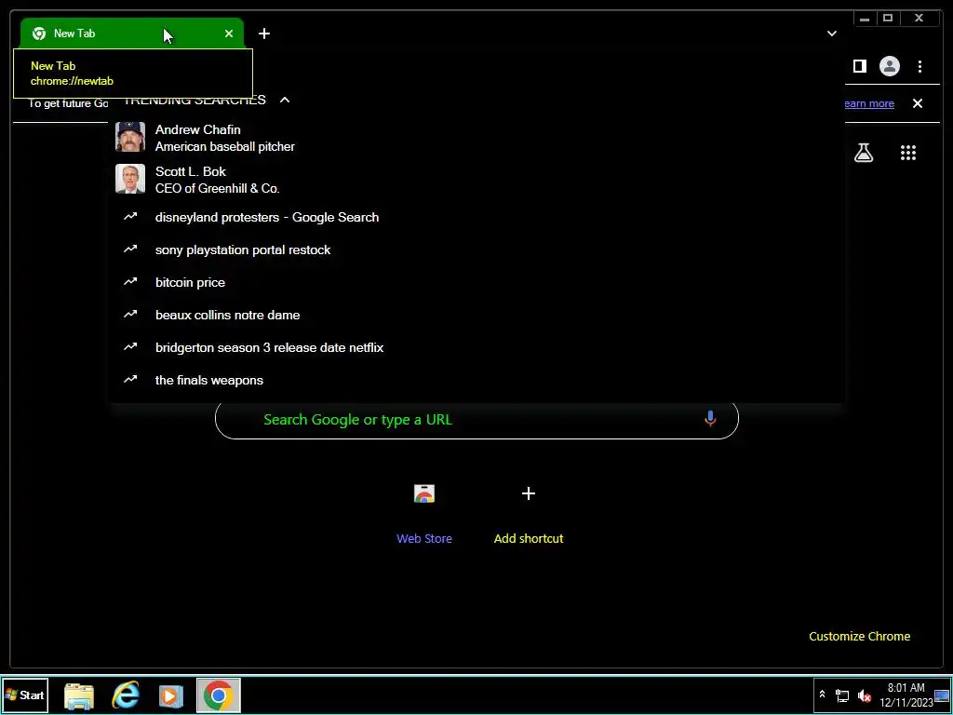The image size is (953, 715).
Task: Open the tab search dropdown chevron
Action: tap(831, 34)
